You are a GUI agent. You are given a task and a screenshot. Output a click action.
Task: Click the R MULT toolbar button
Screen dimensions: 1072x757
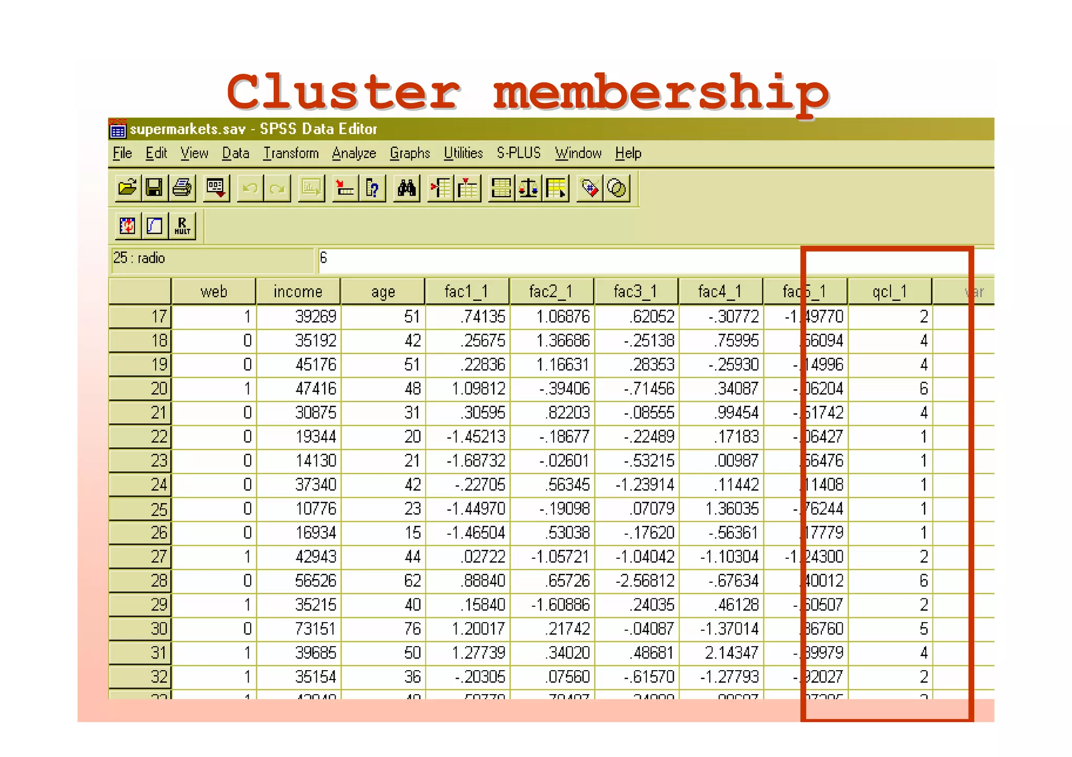[182, 226]
